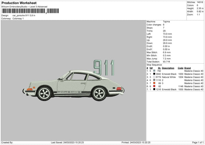Click the Production Worksheet title
The image size is (205, 145).
19,3
